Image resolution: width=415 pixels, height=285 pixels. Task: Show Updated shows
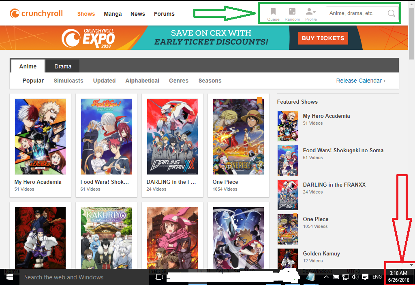[x=104, y=81]
